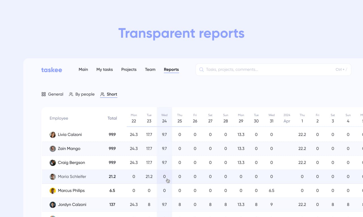Navigate to the Team page
Viewport: 363px width, 217px height.
pyautogui.click(x=150, y=69)
